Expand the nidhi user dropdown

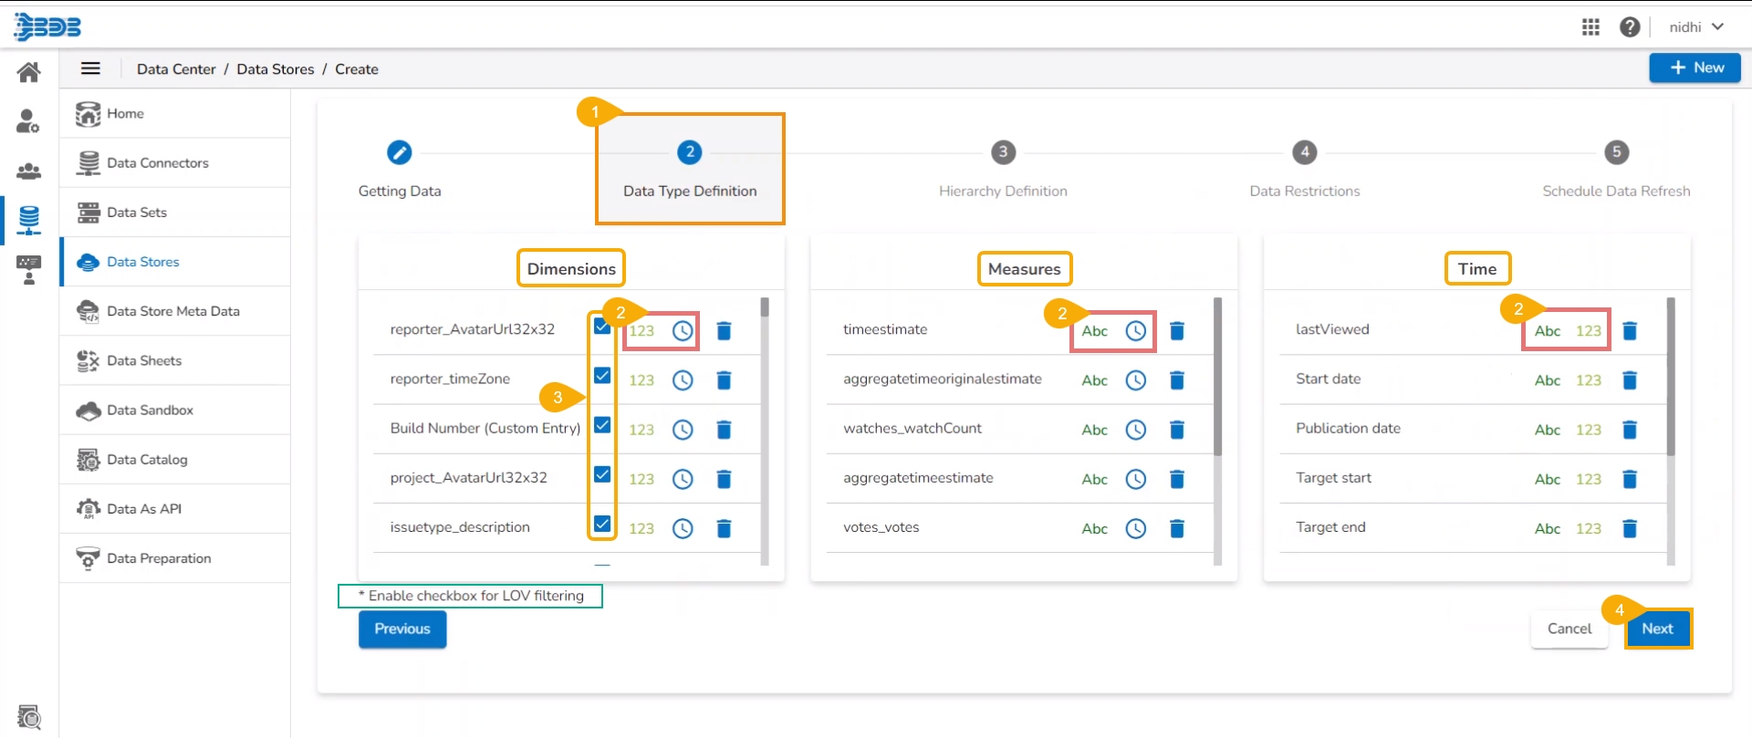(x=1695, y=27)
